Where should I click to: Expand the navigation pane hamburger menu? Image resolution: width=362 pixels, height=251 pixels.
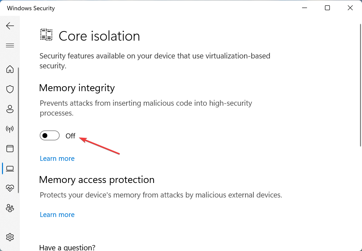tap(10, 45)
